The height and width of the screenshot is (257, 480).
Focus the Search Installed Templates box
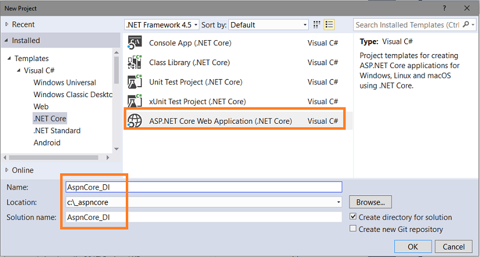tap(408, 25)
